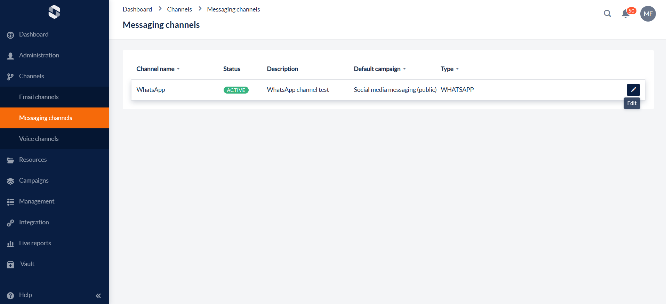The image size is (666, 304).
Task: Go to Dashboard via breadcrumb link
Action: (x=137, y=9)
